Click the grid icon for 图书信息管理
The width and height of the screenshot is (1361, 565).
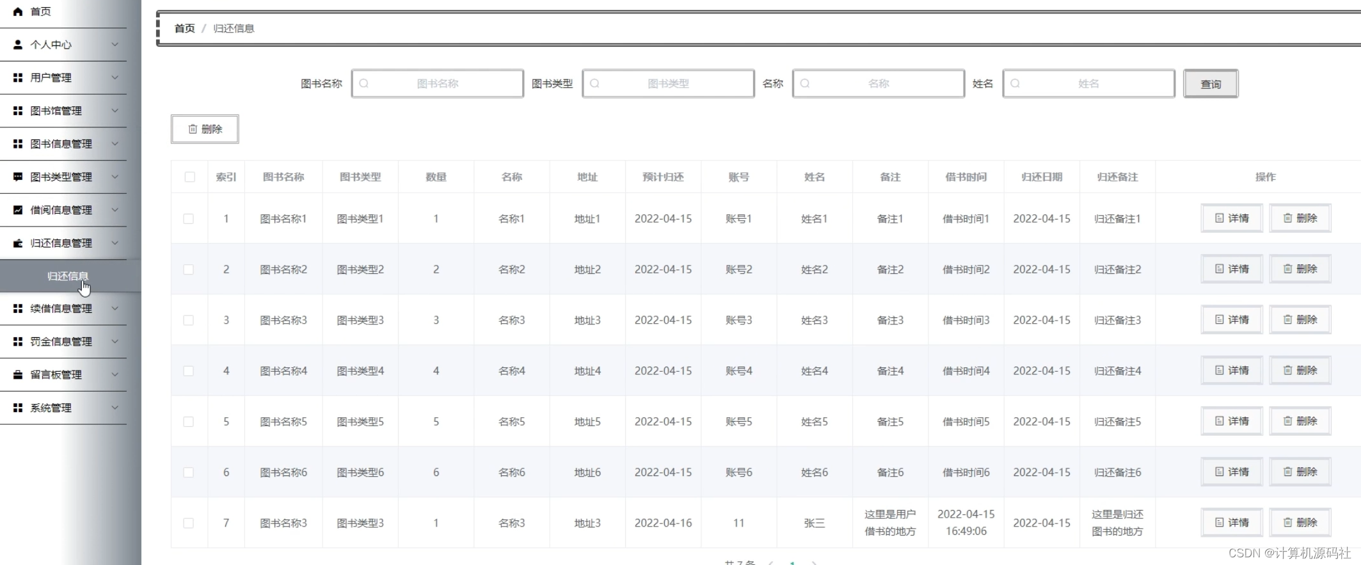pyautogui.click(x=18, y=144)
